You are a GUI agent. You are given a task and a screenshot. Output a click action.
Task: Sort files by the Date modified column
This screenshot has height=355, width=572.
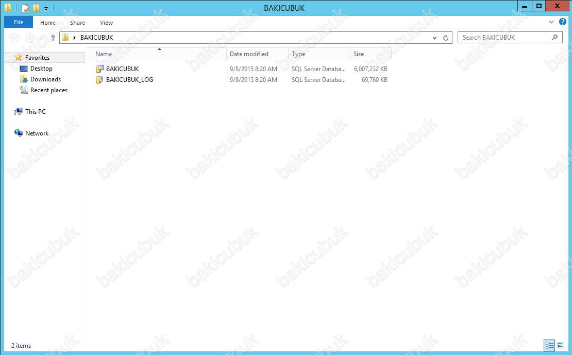(x=257, y=54)
